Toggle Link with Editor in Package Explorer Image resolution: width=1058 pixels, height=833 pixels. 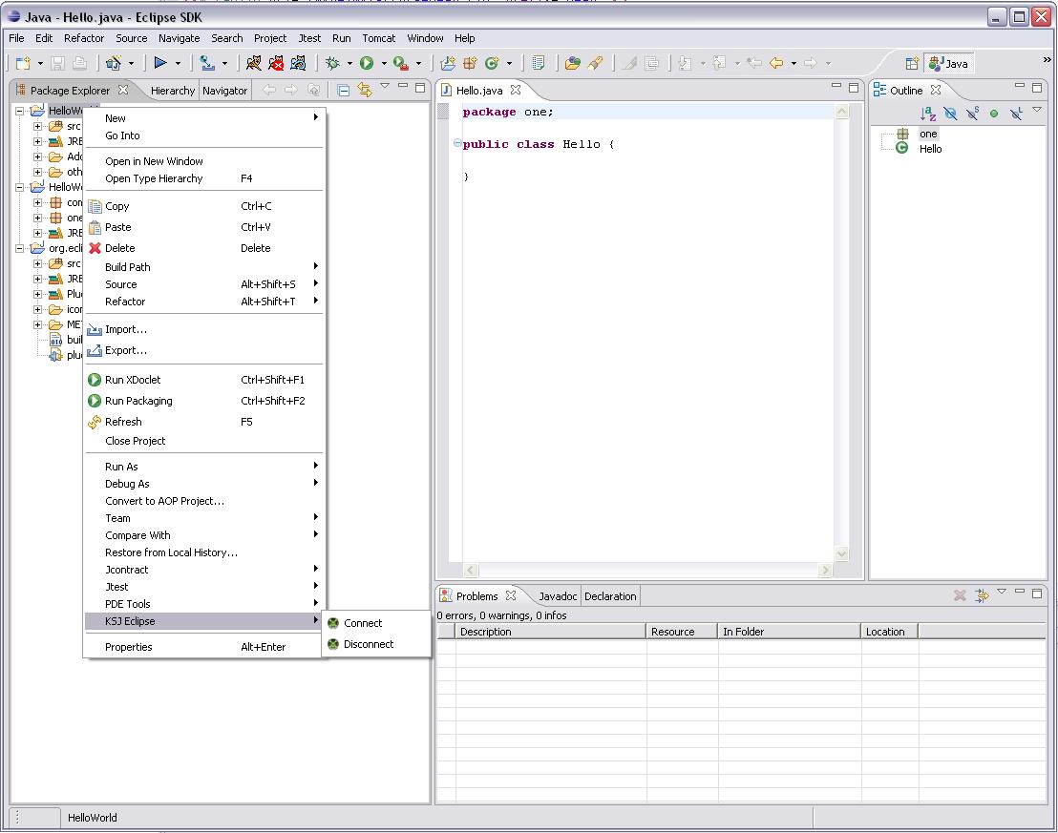click(x=365, y=90)
